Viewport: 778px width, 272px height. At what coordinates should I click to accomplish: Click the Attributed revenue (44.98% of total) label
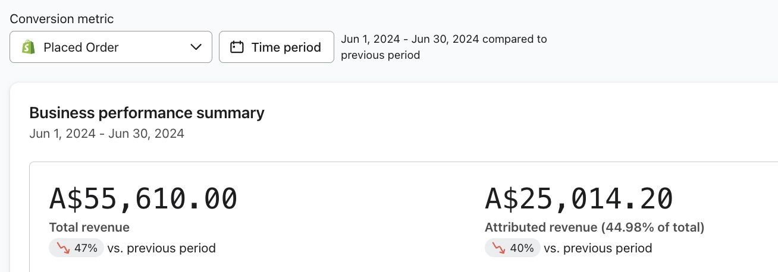(x=594, y=227)
